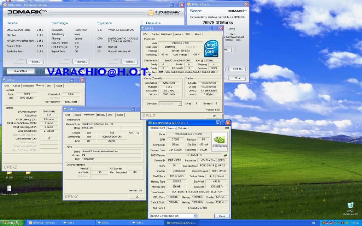Image resolution: width=362 pixels, height=226 pixels.
Task: Open the Cache tab in the CPU-Z processor window
Action: click(155, 34)
